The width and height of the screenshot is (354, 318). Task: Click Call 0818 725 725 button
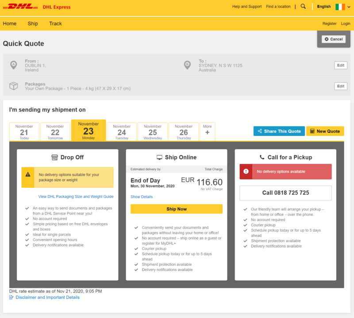285,193
